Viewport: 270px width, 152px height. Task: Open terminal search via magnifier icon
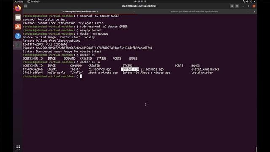point(232,6)
